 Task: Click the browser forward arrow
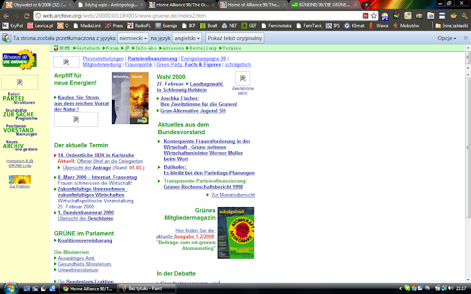[x=16, y=16]
